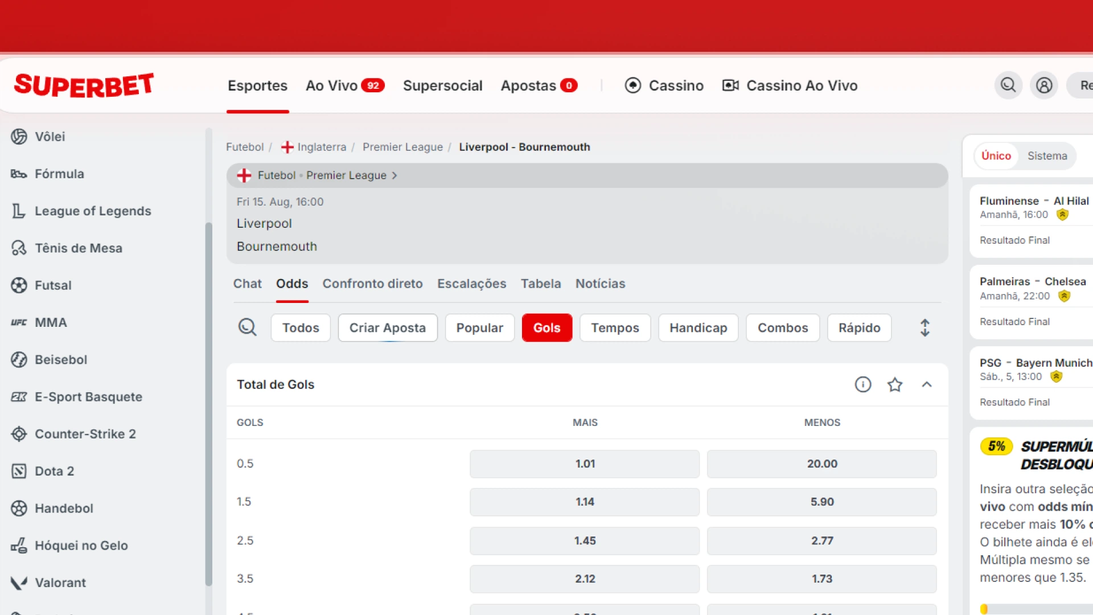Click the Superbet logo
The width and height of the screenshot is (1093, 615).
(84, 85)
